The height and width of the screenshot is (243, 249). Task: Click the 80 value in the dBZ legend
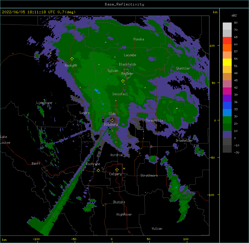(x=236, y=23)
